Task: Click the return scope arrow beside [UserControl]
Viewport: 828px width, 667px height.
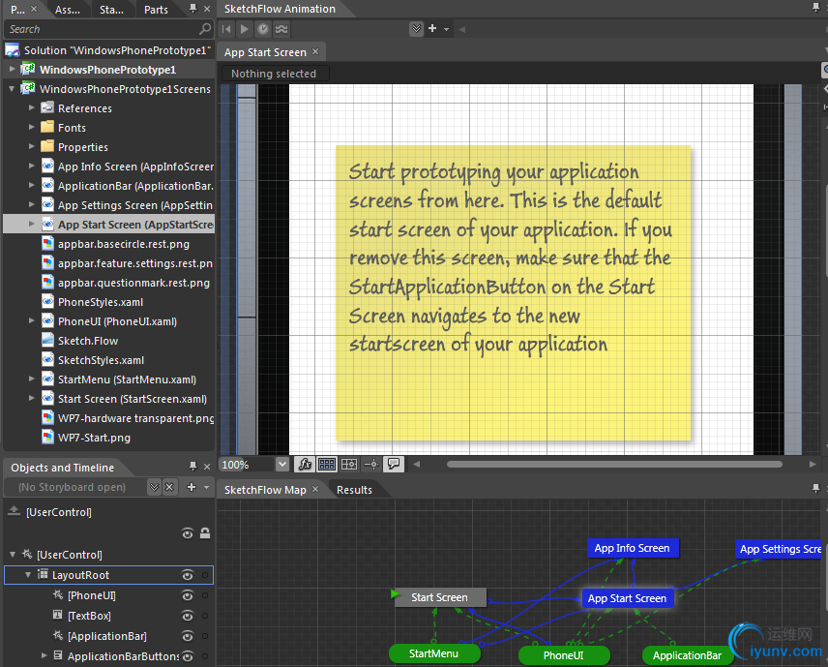Action: 13,512
